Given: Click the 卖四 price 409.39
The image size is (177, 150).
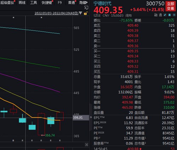Looking at the screenshot, I should [x=133, y=30].
